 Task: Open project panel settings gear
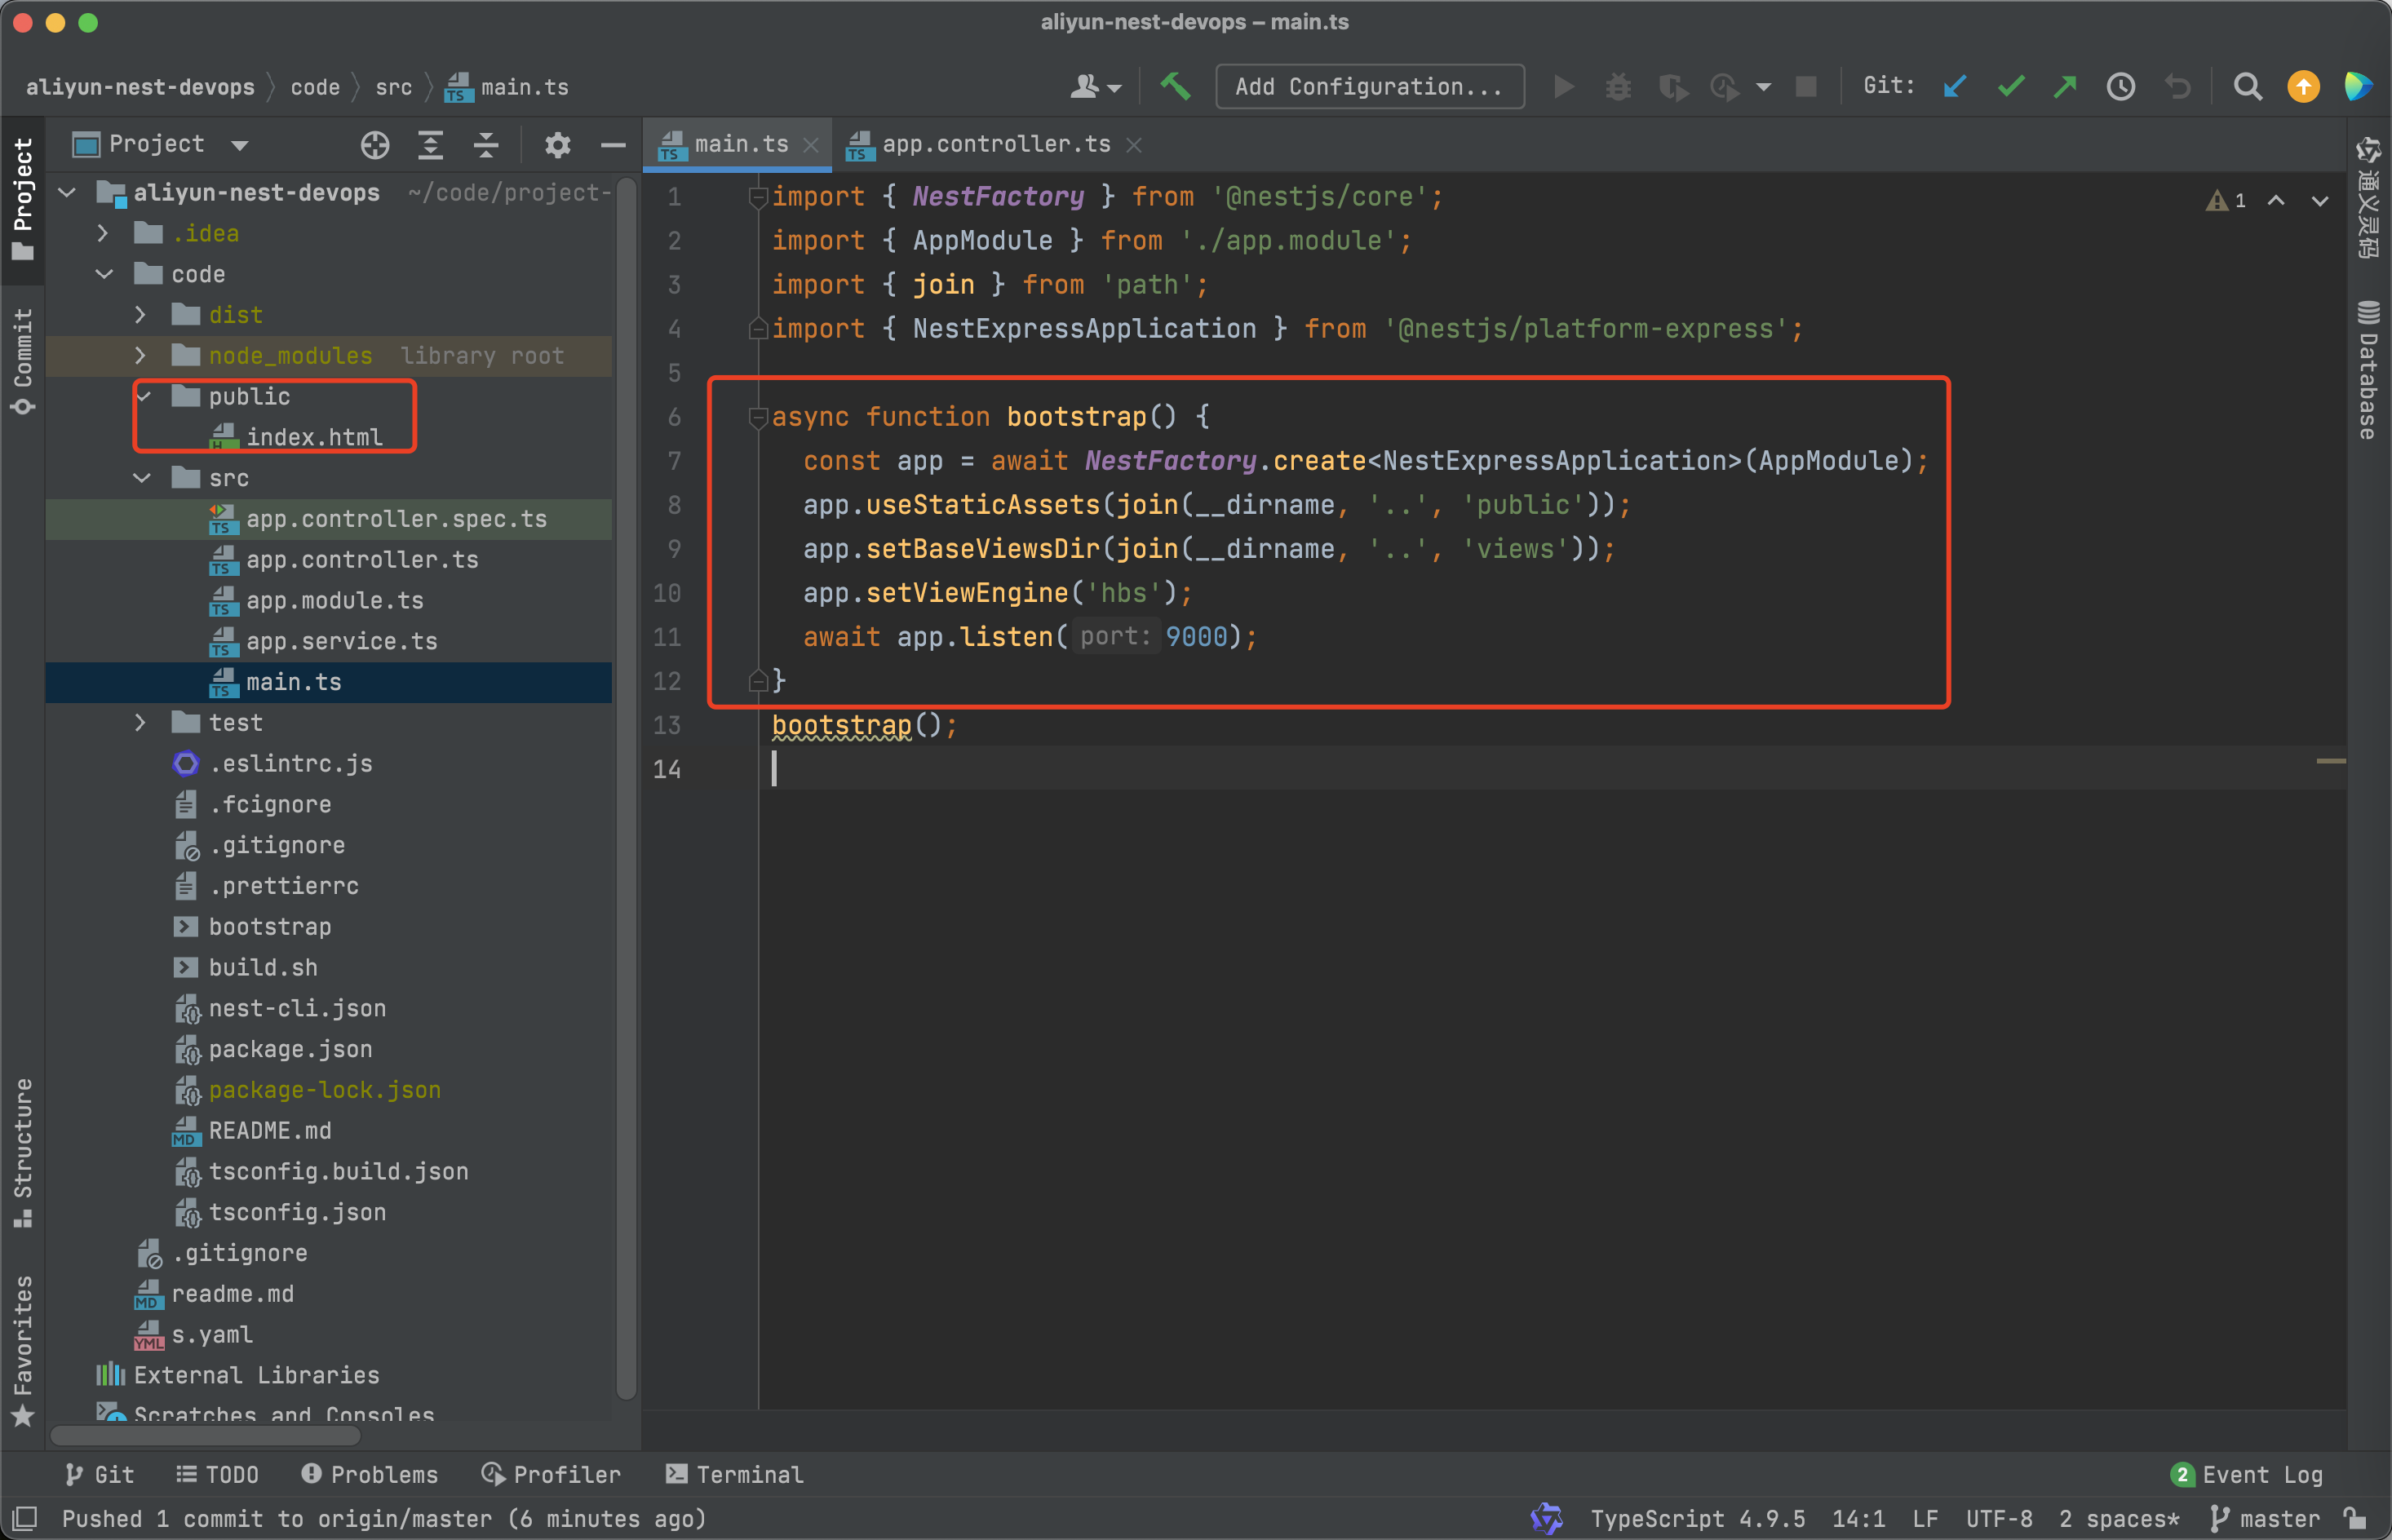click(558, 145)
